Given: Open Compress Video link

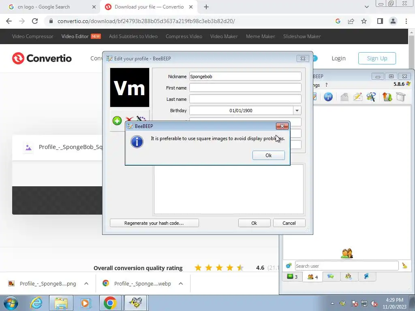Looking at the screenshot, I should tap(184, 36).
